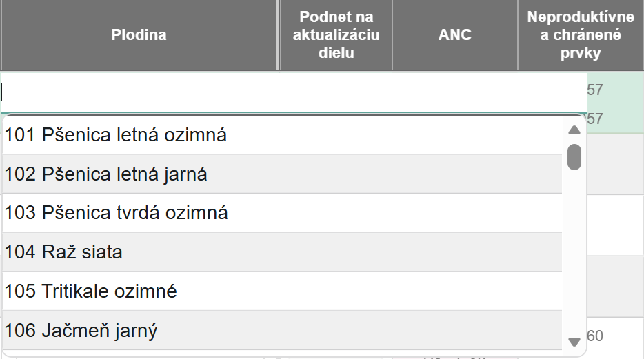Click "Neproduktívne a chránené prvky" header
This screenshot has height=359, width=644.
tap(581, 34)
